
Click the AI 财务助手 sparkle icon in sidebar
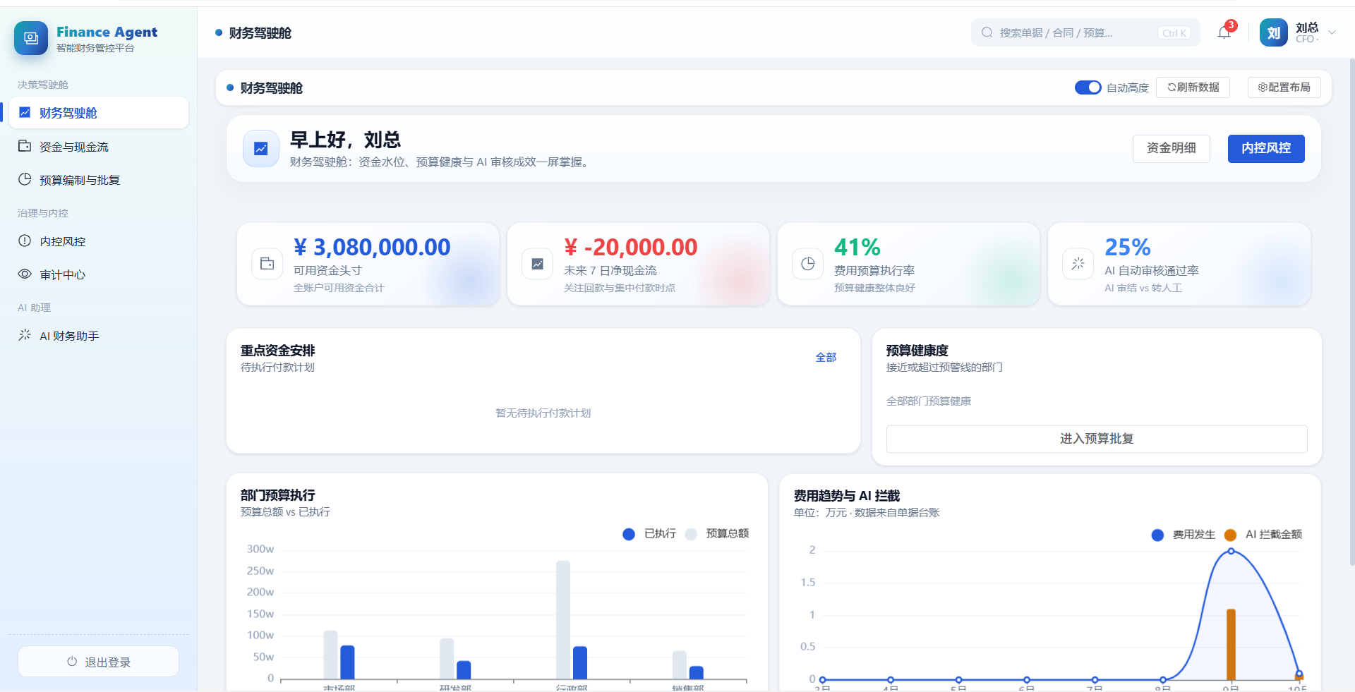pos(25,335)
